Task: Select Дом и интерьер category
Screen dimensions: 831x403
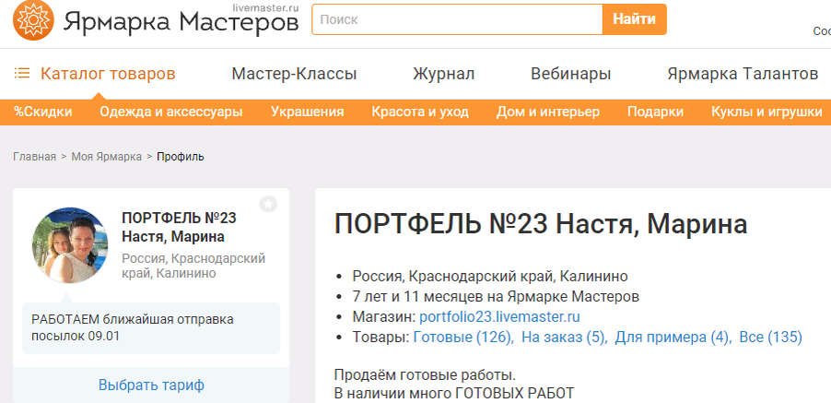Action: click(x=548, y=112)
